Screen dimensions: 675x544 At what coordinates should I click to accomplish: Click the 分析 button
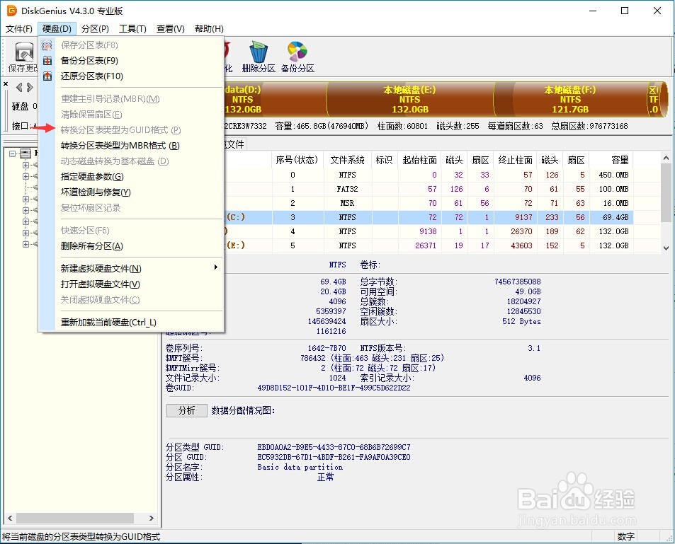(186, 411)
